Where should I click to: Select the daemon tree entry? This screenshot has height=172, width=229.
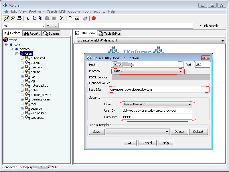36,67
